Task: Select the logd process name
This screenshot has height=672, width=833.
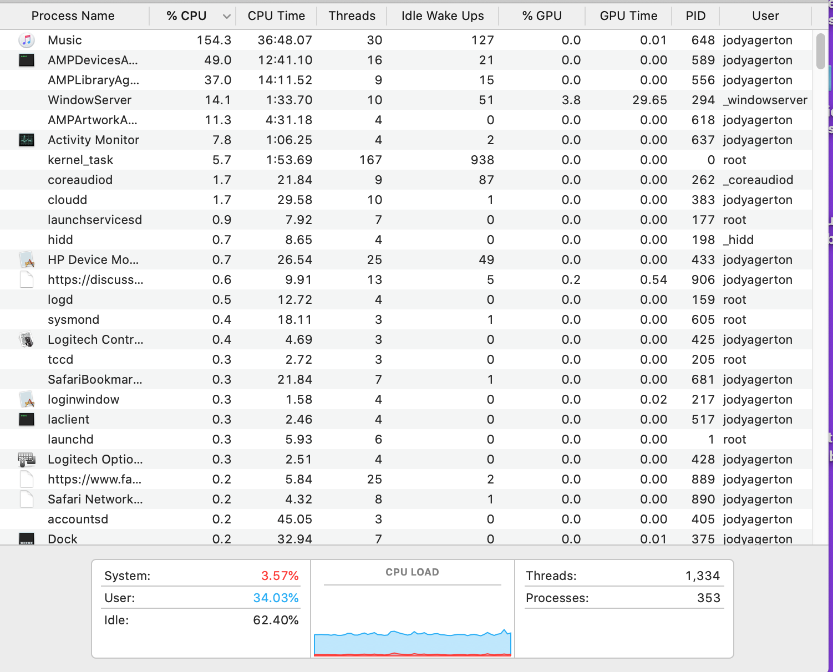Action: [60, 299]
